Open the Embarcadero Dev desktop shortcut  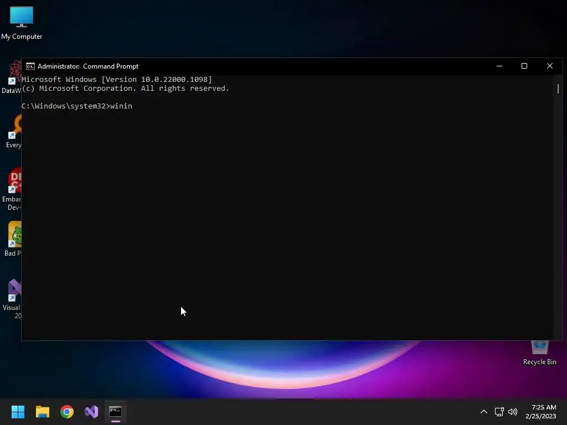point(12,189)
